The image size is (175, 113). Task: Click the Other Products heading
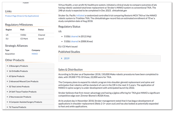14,60
